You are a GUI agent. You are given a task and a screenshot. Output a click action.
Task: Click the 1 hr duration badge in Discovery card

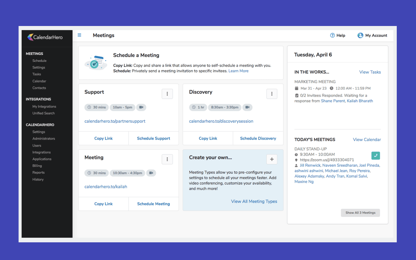(198, 107)
